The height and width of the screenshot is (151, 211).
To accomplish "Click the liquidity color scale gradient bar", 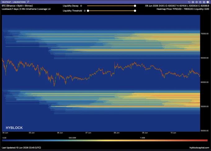I will point(105,140).
